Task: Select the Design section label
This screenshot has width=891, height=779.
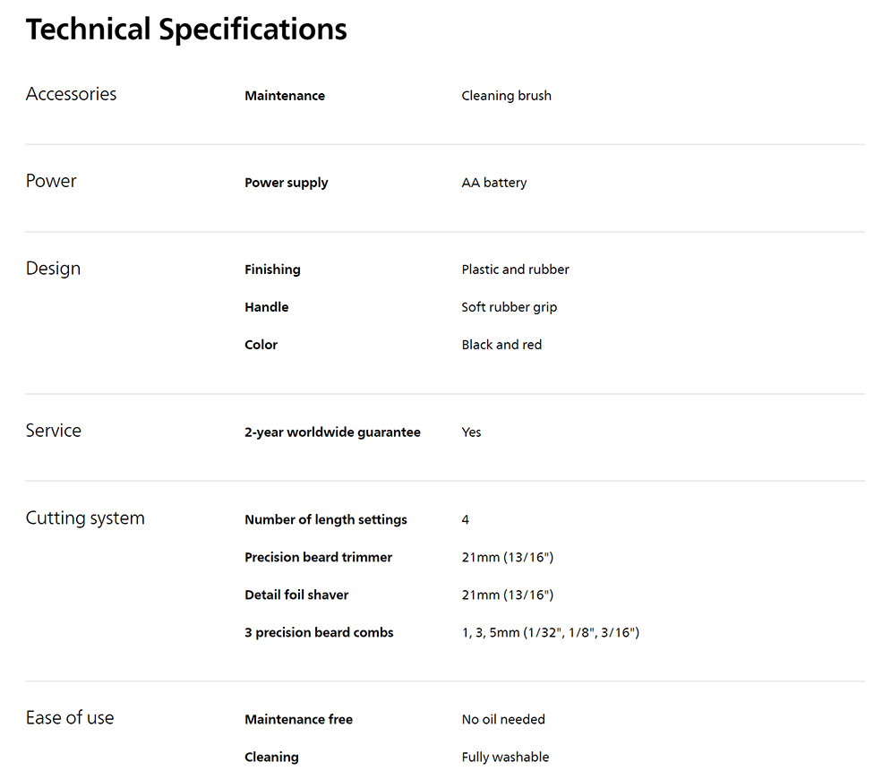Action: click(x=54, y=269)
